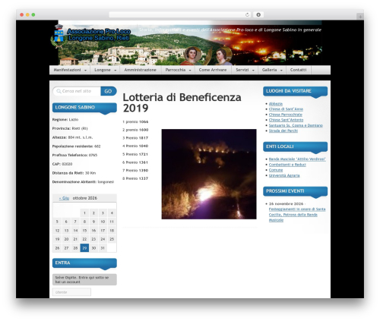The image size is (380, 321).
Task: Click calendar day 31
Action: (103, 248)
